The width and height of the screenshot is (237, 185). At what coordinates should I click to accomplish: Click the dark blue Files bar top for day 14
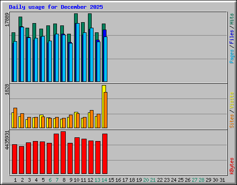pos(105,33)
